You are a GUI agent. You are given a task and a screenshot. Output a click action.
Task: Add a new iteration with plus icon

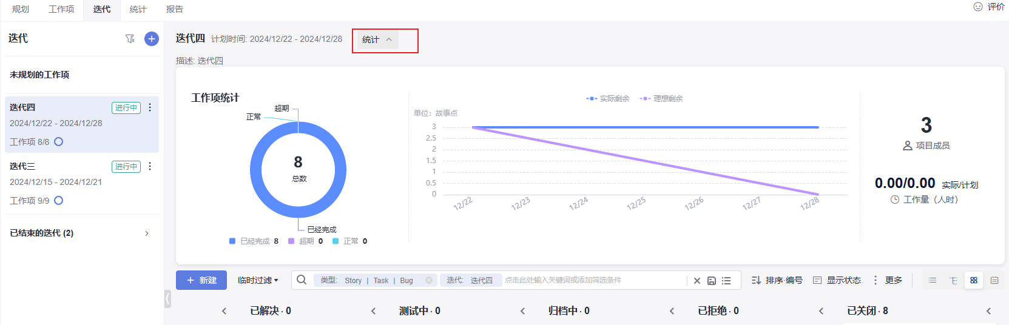[152, 39]
